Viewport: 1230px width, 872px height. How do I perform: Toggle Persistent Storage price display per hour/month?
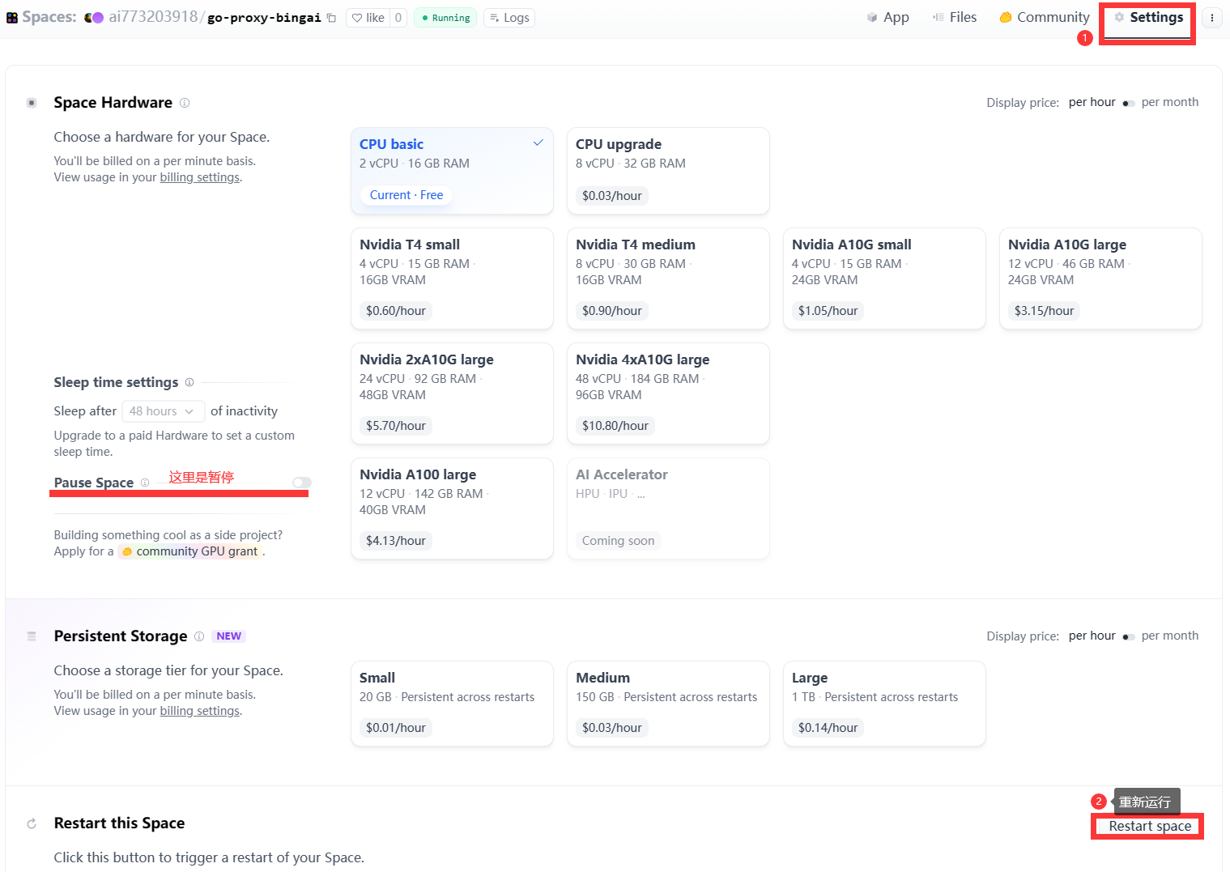click(1129, 636)
